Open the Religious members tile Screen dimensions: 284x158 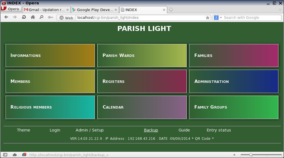coord(50,107)
